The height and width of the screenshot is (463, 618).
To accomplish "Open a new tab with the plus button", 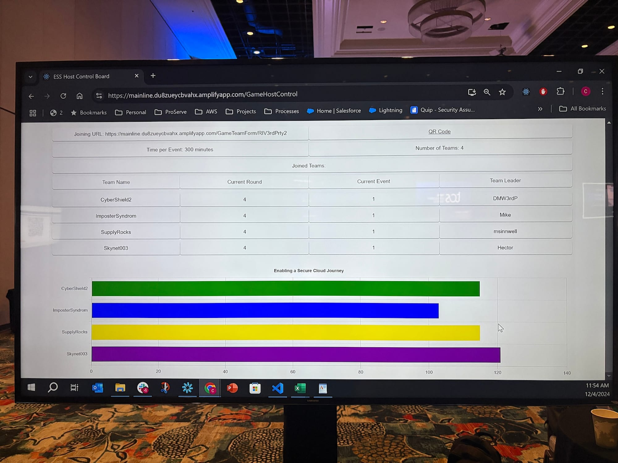I will pyautogui.click(x=153, y=76).
